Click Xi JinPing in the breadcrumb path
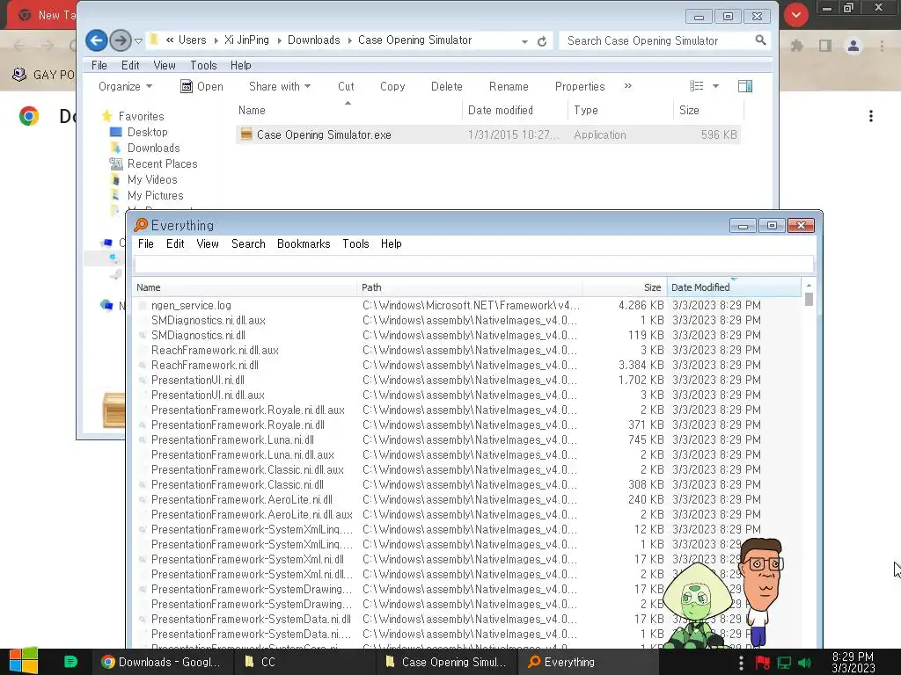The height and width of the screenshot is (675, 901). coord(246,40)
